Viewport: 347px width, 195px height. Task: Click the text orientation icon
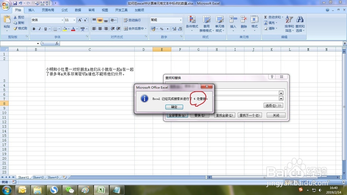coord(113,20)
